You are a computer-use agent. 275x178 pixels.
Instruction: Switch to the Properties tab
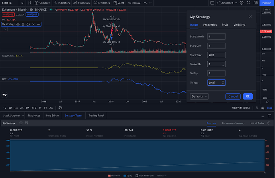tap(210, 25)
